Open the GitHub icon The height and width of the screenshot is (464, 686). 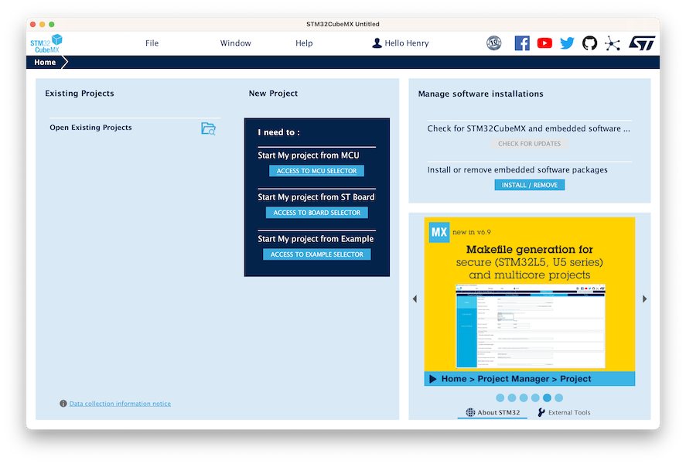tap(590, 43)
